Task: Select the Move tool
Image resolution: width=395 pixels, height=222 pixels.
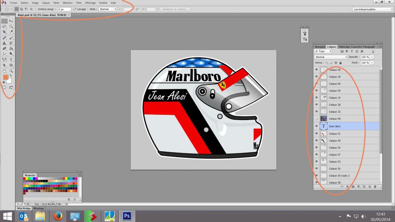Action: pos(11,21)
